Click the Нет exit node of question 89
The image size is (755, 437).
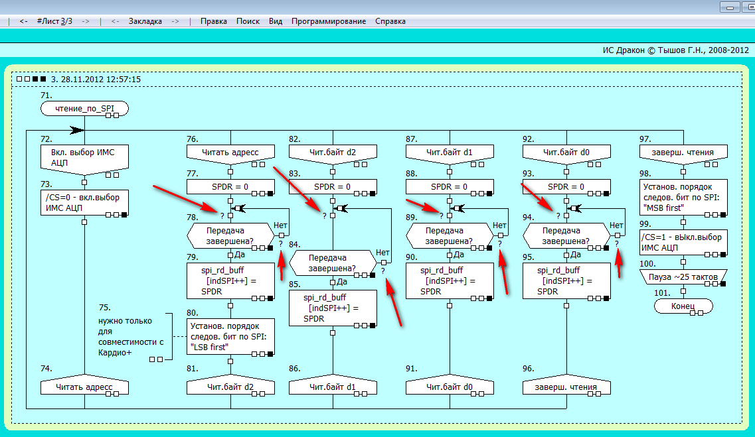(499, 235)
